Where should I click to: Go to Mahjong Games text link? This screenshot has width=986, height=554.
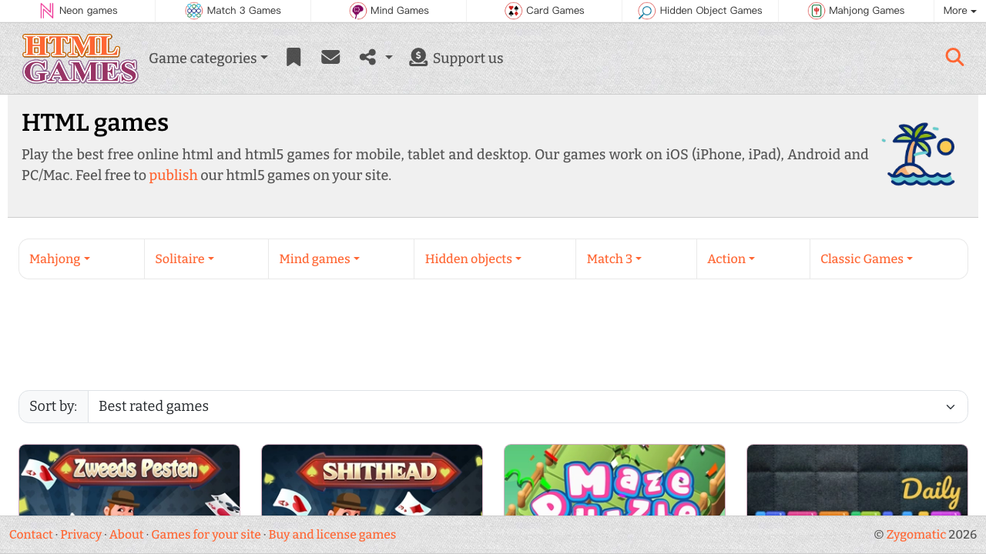(x=867, y=11)
